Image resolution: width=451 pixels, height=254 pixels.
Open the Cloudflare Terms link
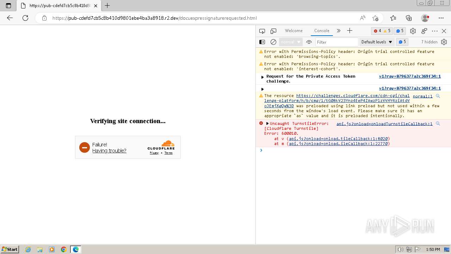tap(168, 153)
